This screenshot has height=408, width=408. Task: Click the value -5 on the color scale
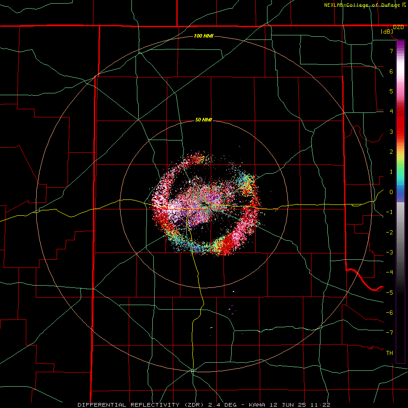coord(389,293)
